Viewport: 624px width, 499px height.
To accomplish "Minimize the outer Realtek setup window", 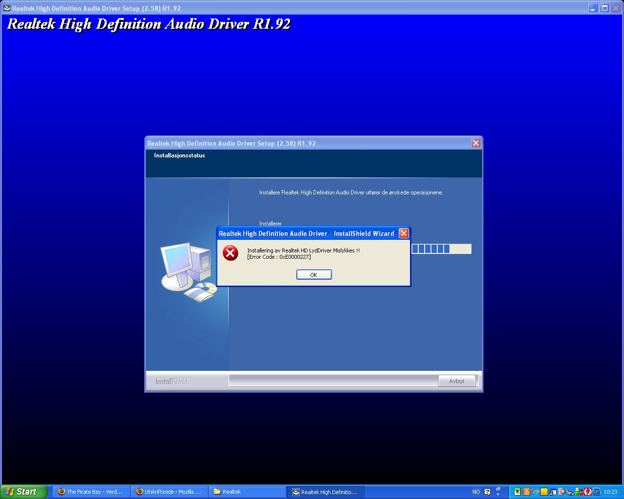I will [593, 8].
